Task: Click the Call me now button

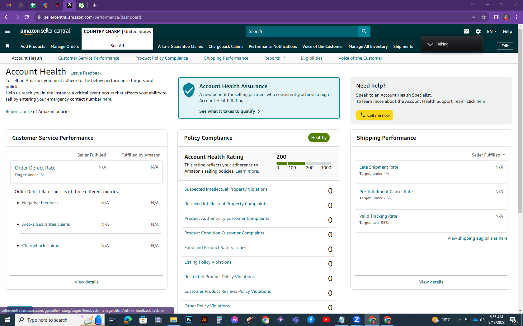Action: pos(375,115)
